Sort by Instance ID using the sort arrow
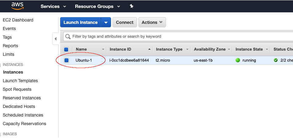This screenshot has width=293, height=138. pyautogui.click(x=150, y=49)
